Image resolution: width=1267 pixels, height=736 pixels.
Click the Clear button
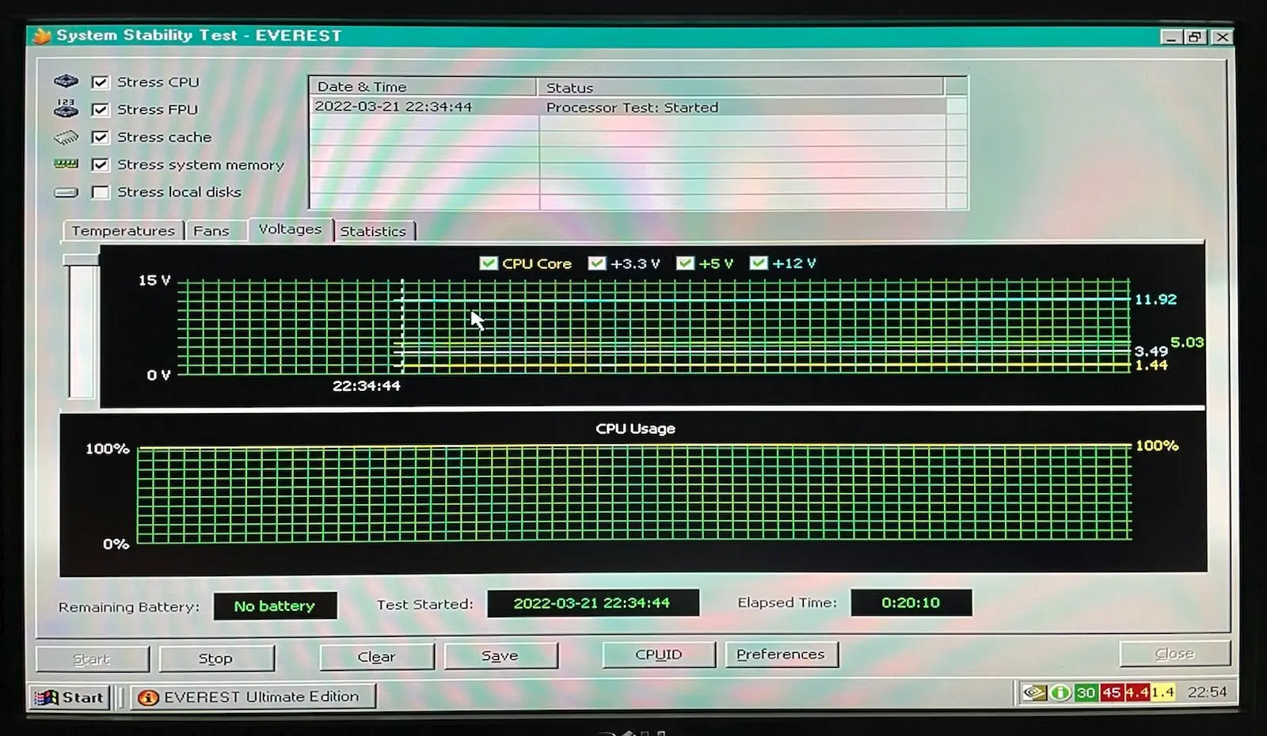point(377,657)
